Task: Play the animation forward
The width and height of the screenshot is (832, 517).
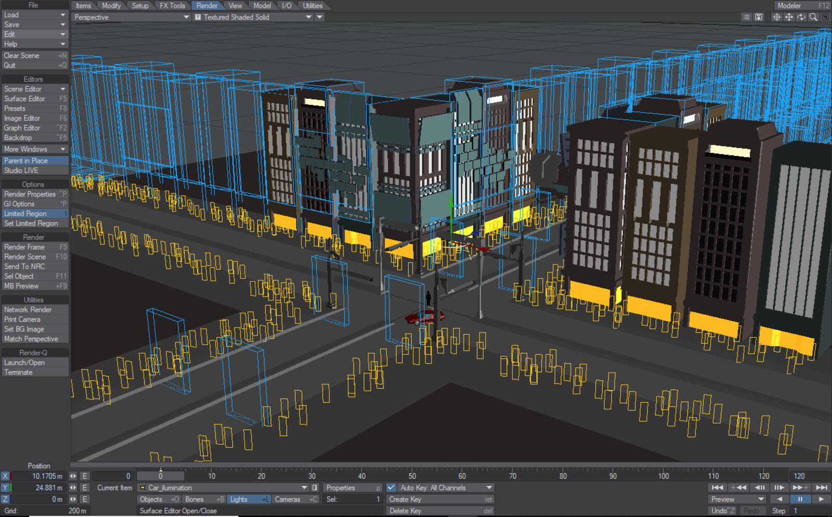Action: [x=821, y=499]
